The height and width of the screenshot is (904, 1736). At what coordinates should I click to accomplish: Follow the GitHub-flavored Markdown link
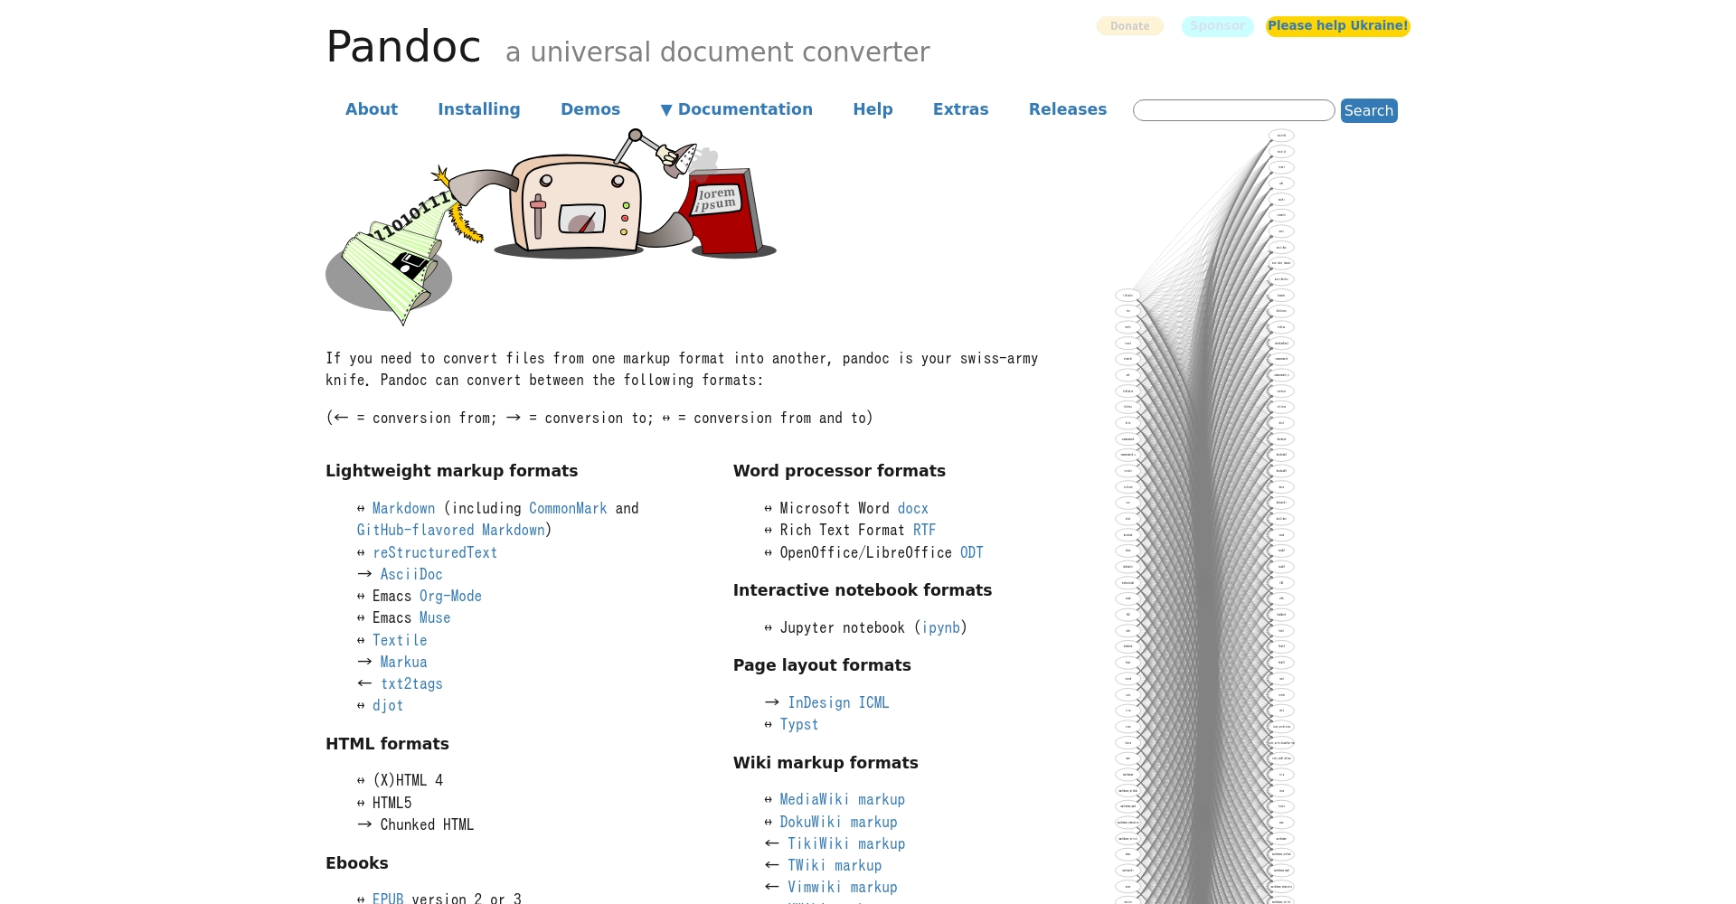pyautogui.click(x=451, y=531)
